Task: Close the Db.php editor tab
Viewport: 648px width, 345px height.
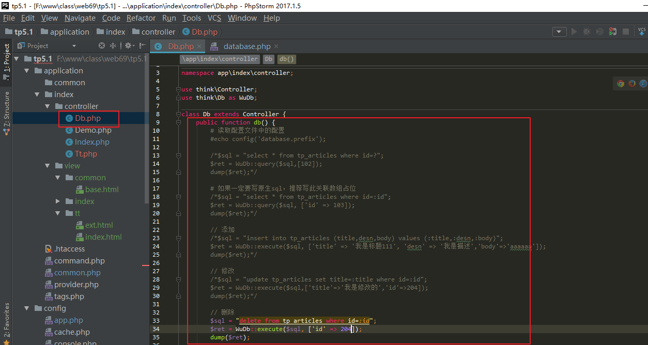Action: [199, 46]
